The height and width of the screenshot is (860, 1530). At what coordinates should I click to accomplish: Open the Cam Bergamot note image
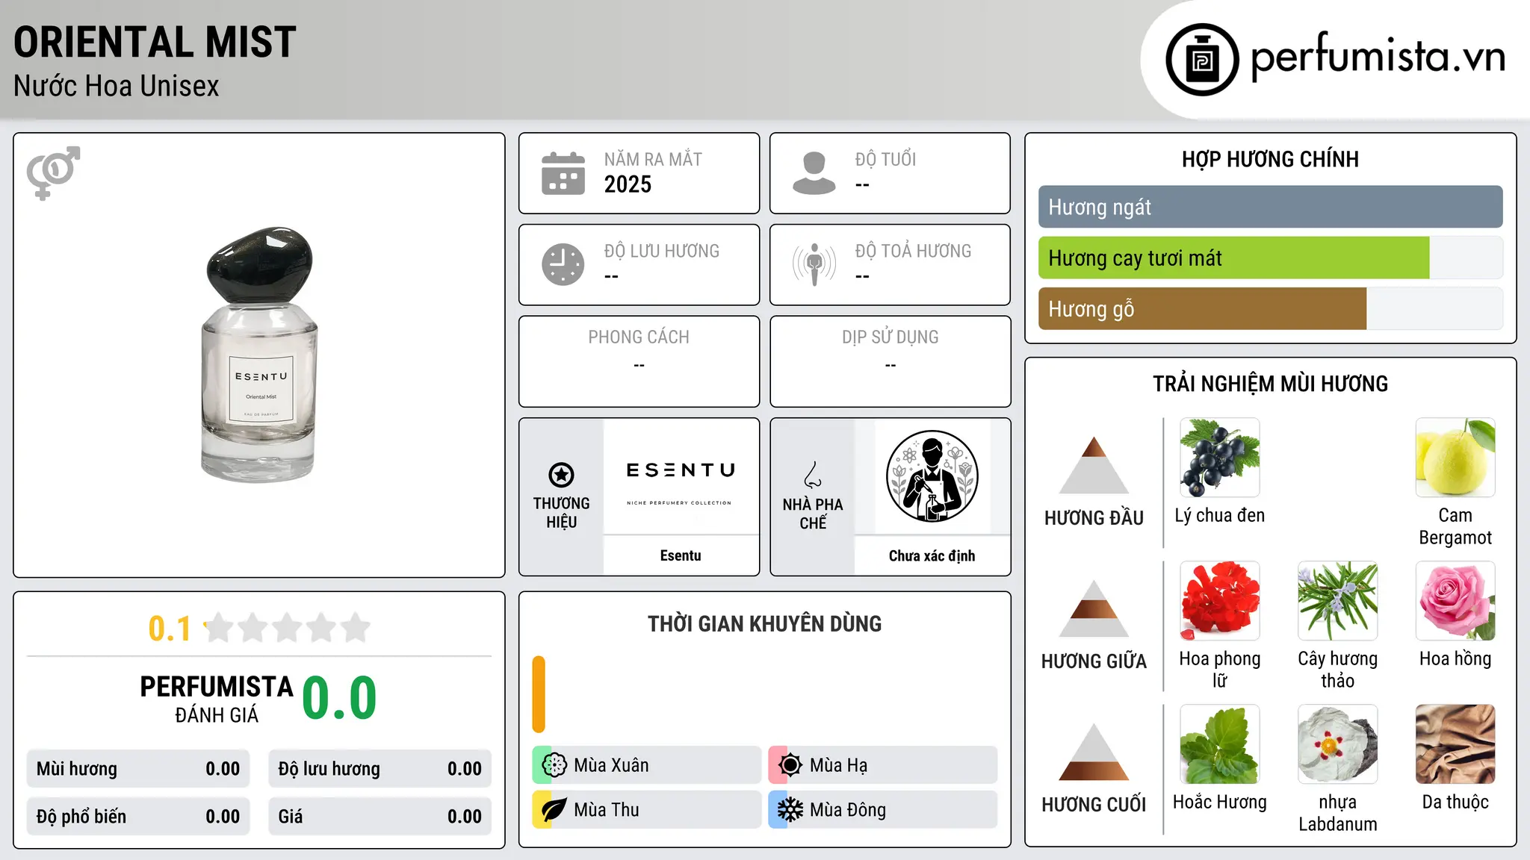pos(1455,458)
